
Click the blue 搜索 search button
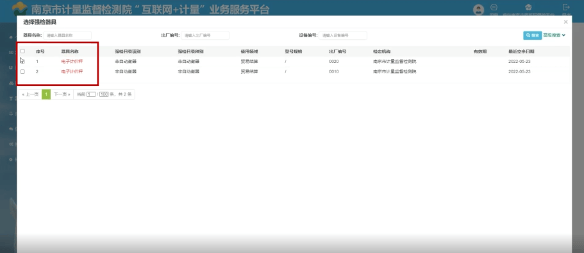532,35
